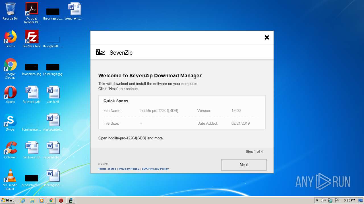364x204 pixels.
Task: Select the theoryassoc file on desktop
Action: click(53, 14)
